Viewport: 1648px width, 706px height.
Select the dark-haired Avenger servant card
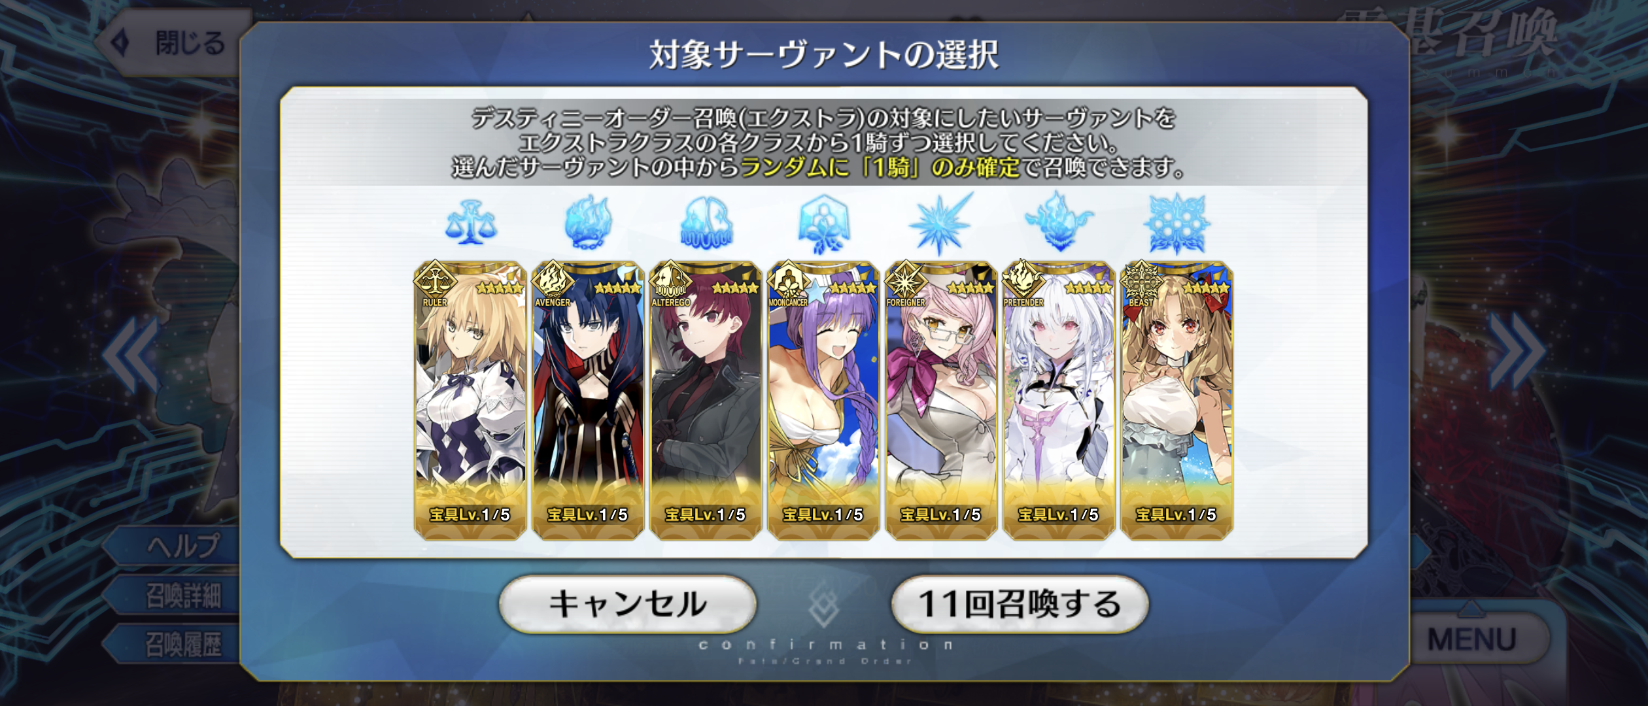tap(588, 400)
